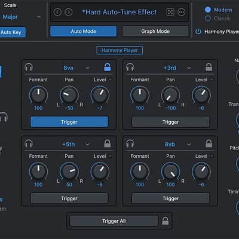
Task: Solo the 8va voice headphones icon
Action: [x=29, y=68]
